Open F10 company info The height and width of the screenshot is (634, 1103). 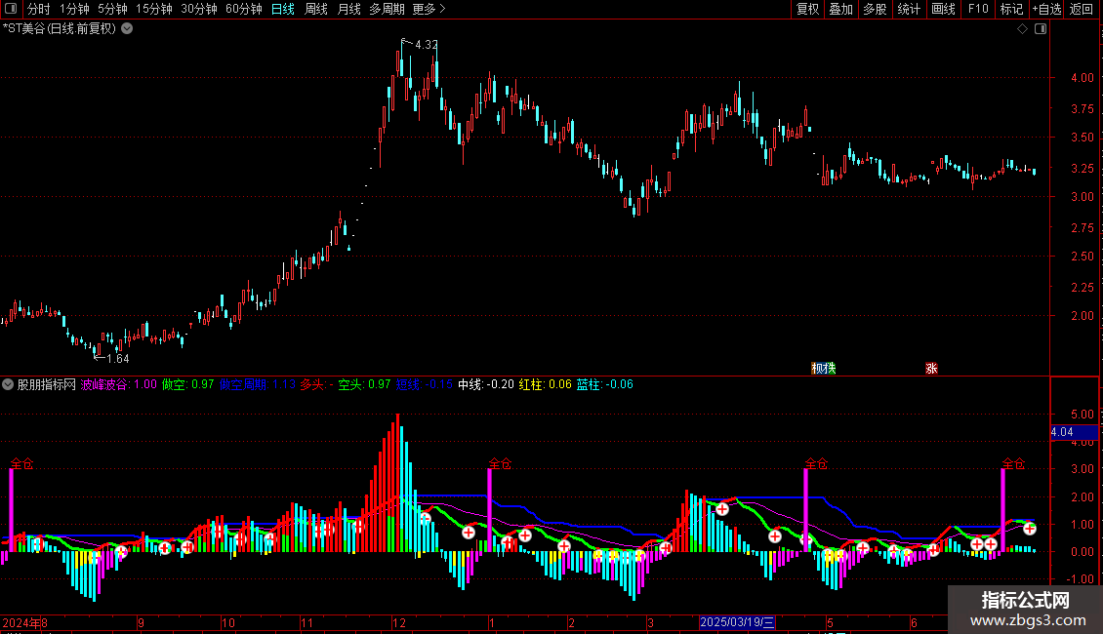[x=978, y=9]
